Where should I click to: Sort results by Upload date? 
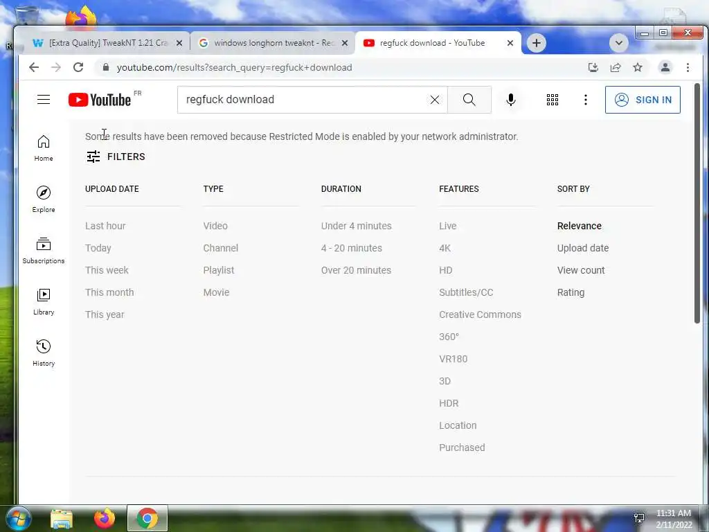click(x=583, y=248)
